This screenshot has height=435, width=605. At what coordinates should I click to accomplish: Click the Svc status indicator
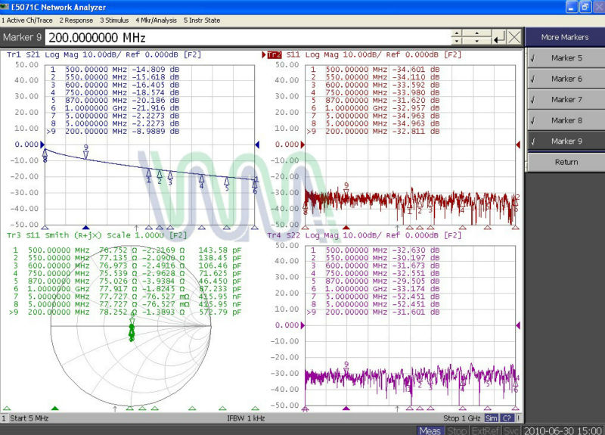point(512,430)
